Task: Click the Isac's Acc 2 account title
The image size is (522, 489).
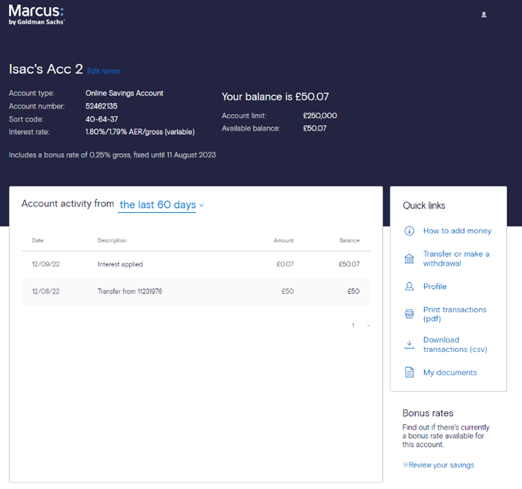Action: coord(45,69)
